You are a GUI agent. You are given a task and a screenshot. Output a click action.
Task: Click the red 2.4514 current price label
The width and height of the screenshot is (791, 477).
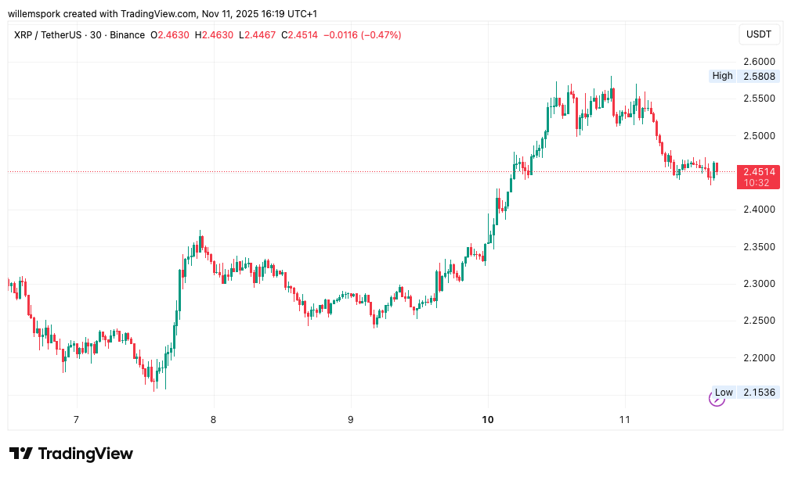[759, 171]
